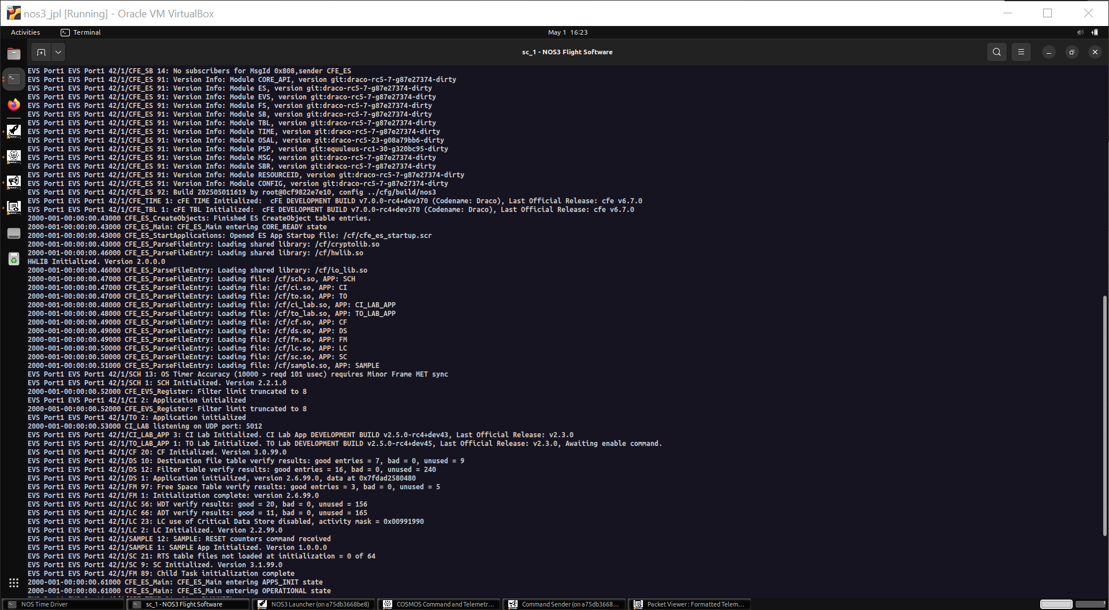Viewport: 1109px width, 610px height.
Task: Open the clock and calendar showing May 1 16:23
Action: click(568, 32)
